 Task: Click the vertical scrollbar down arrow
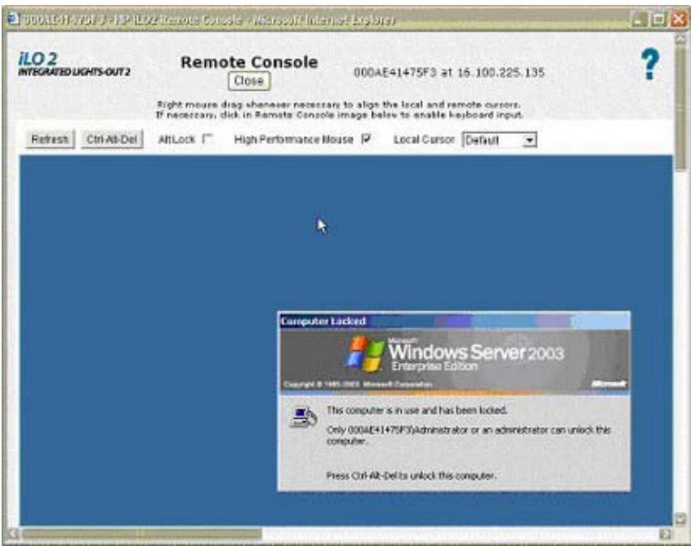click(681, 518)
